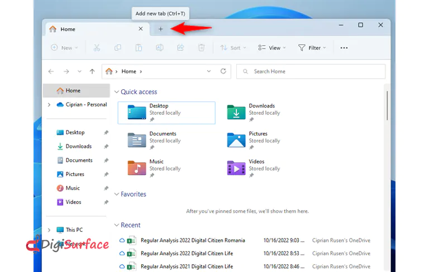
Task: Open the New item menu
Action: point(65,48)
